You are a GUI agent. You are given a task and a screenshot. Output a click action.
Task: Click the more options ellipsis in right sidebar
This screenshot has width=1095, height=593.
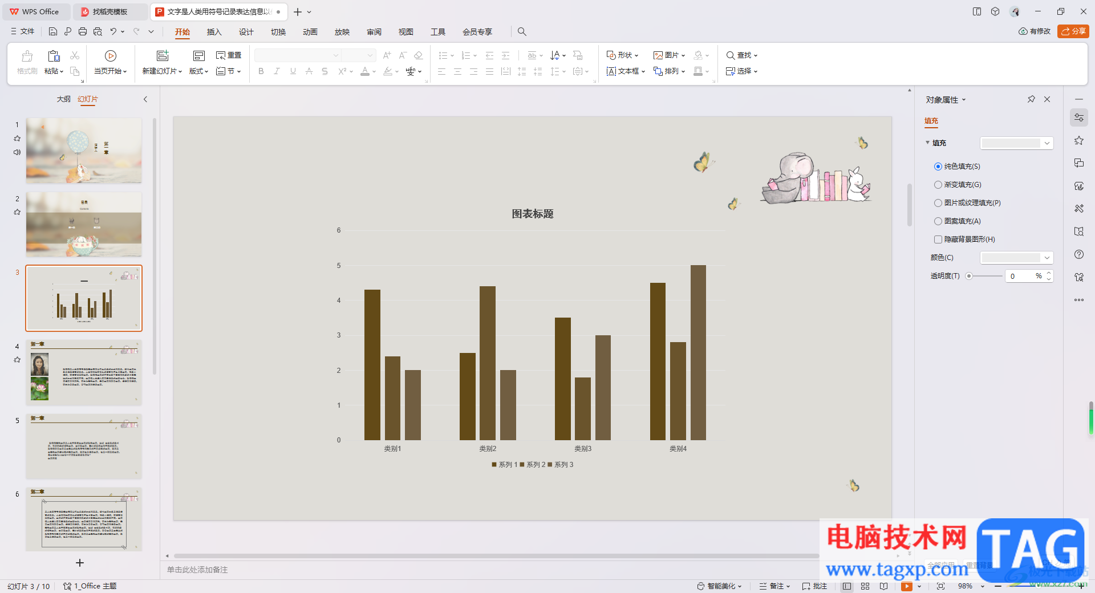(x=1078, y=300)
